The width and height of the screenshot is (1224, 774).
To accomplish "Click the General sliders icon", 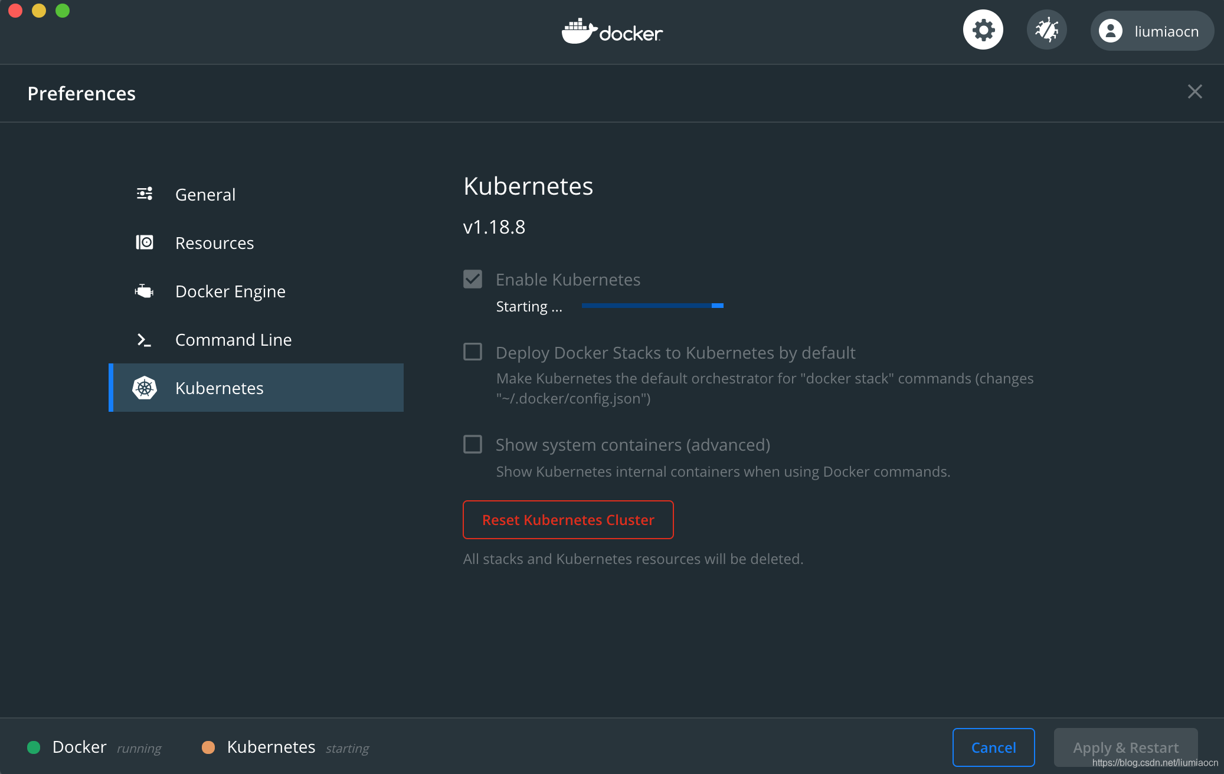I will (x=145, y=194).
